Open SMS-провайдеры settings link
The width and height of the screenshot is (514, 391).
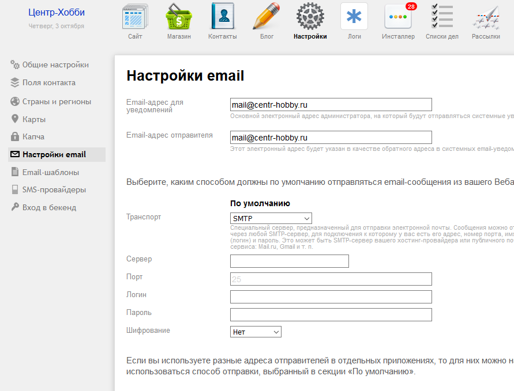pyautogui.click(x=54, y=189)
